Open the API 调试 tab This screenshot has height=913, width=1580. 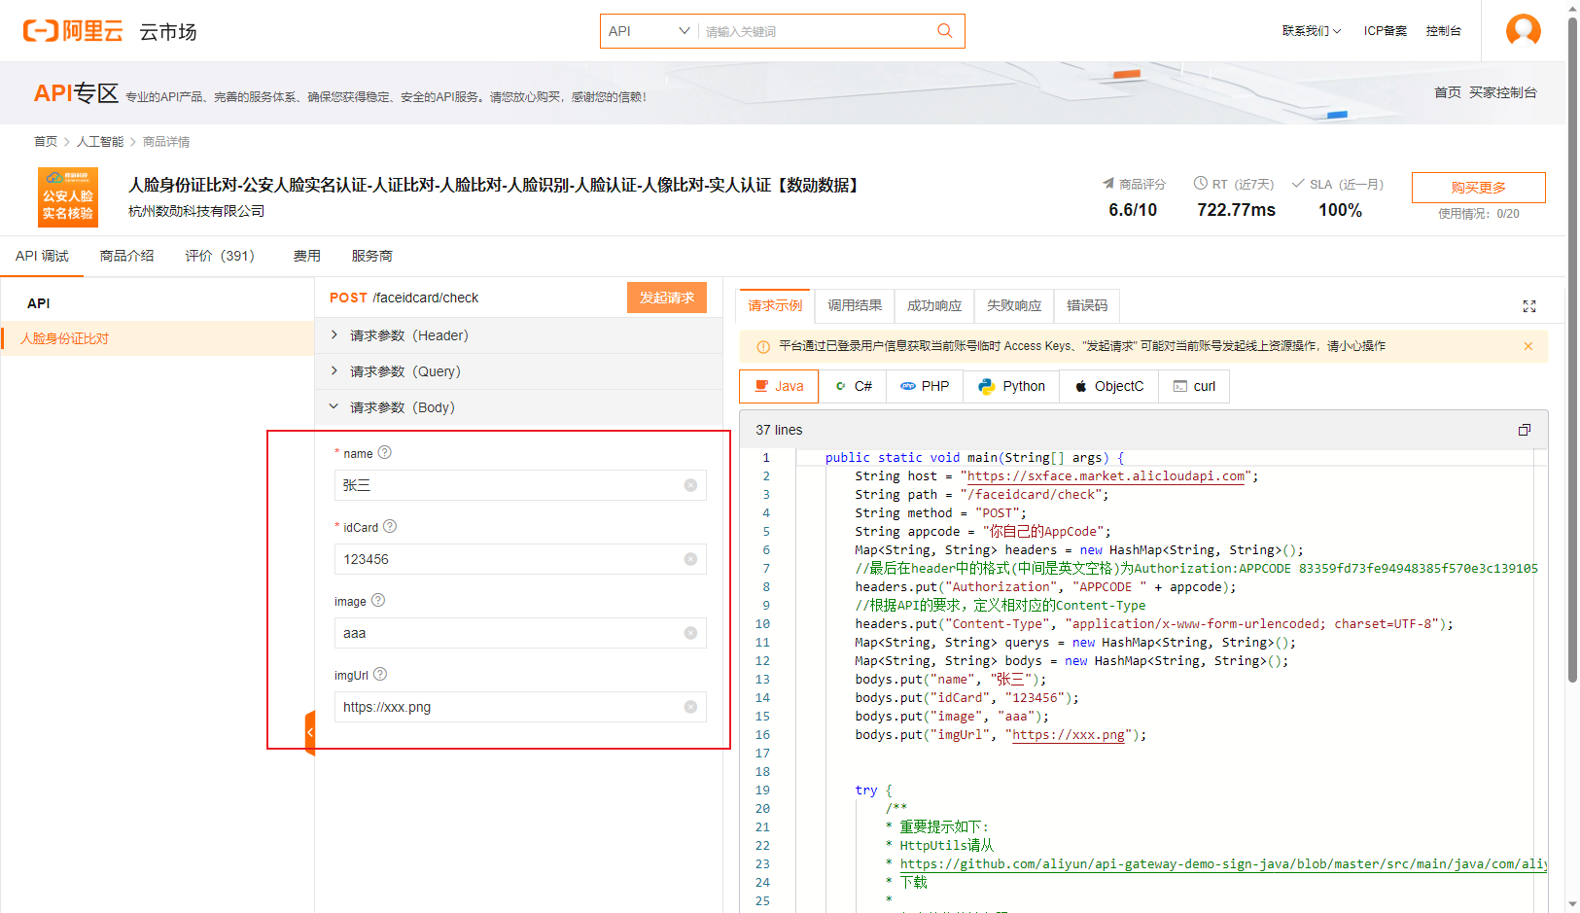click(x=42, y=256)
